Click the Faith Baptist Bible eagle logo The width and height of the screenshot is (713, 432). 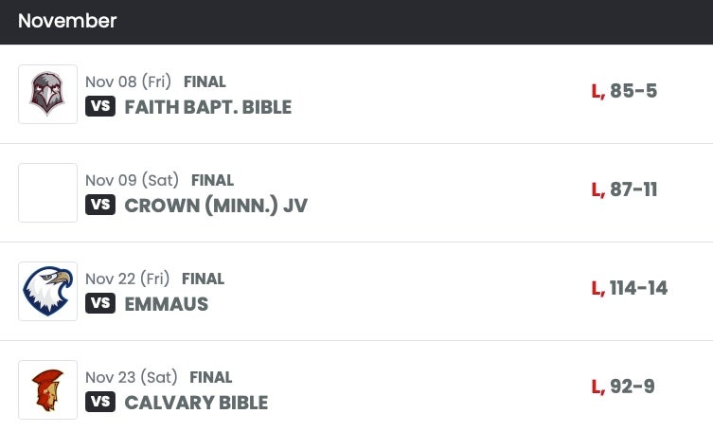[x=47, y=94]
